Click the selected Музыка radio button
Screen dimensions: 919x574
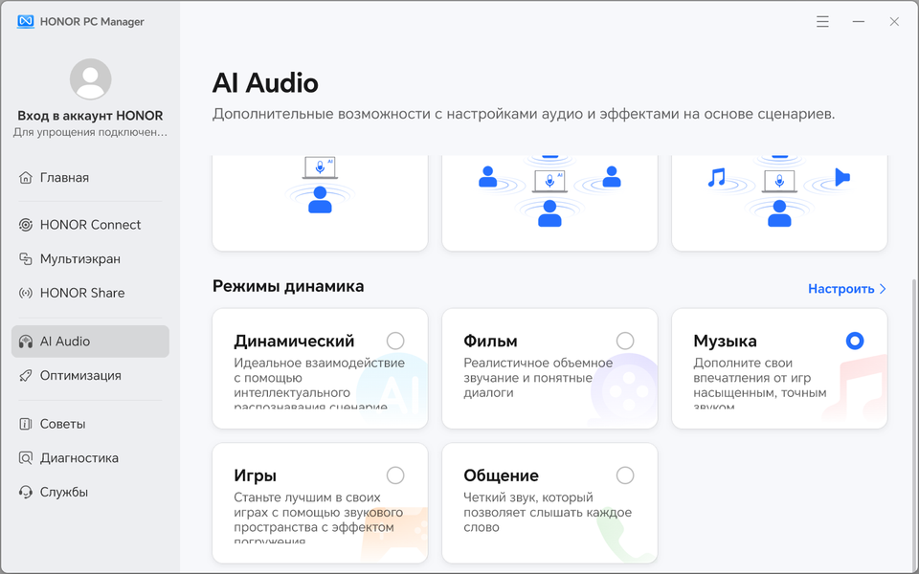(x=855, y=341)
